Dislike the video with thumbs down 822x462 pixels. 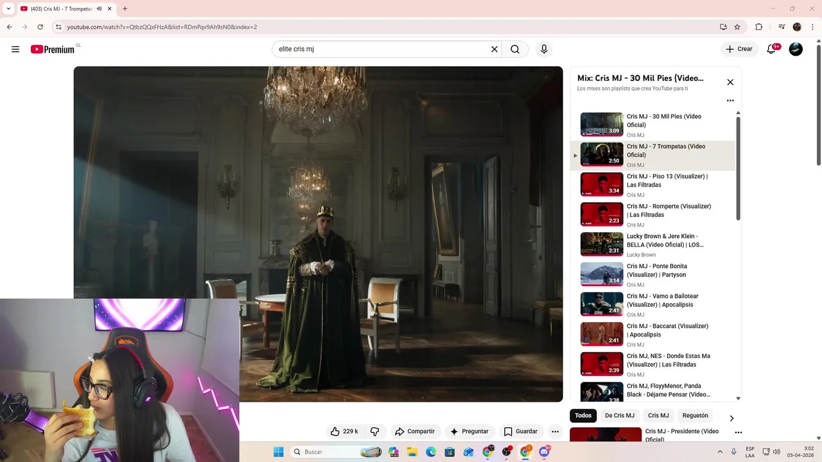coord(375,431)
